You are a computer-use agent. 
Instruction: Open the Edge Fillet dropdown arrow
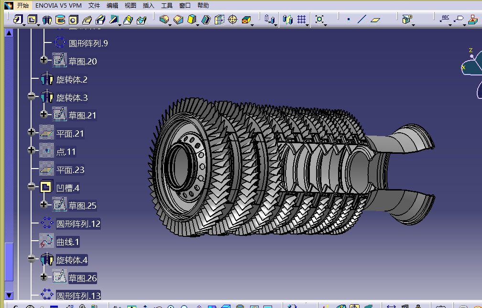click(170, 24)
